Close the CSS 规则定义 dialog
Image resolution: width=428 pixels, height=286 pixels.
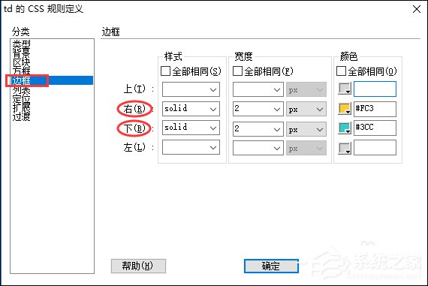(x=417, y=9)
